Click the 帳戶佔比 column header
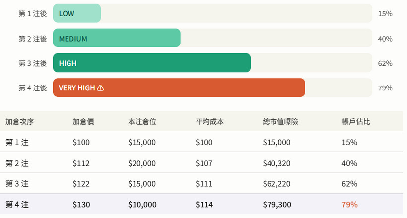The height and width of the screenshot is (218, 407). (356, 121)
